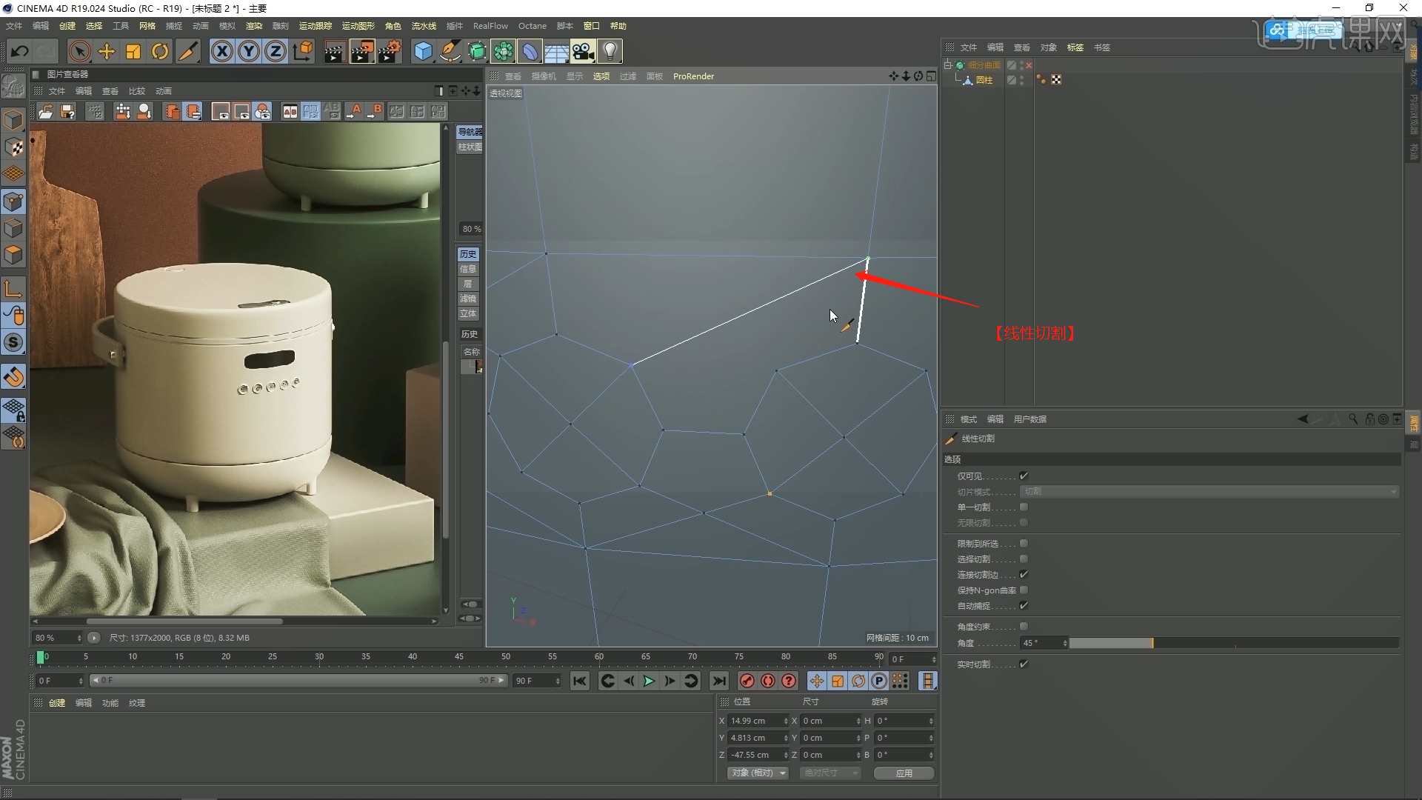The height and width of the screenshot is (800, 1422).
Task: Step the end frame 90 F spinner
Action: (x=558, y=681)
